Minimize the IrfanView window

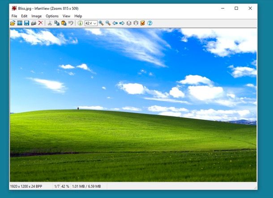223,8
